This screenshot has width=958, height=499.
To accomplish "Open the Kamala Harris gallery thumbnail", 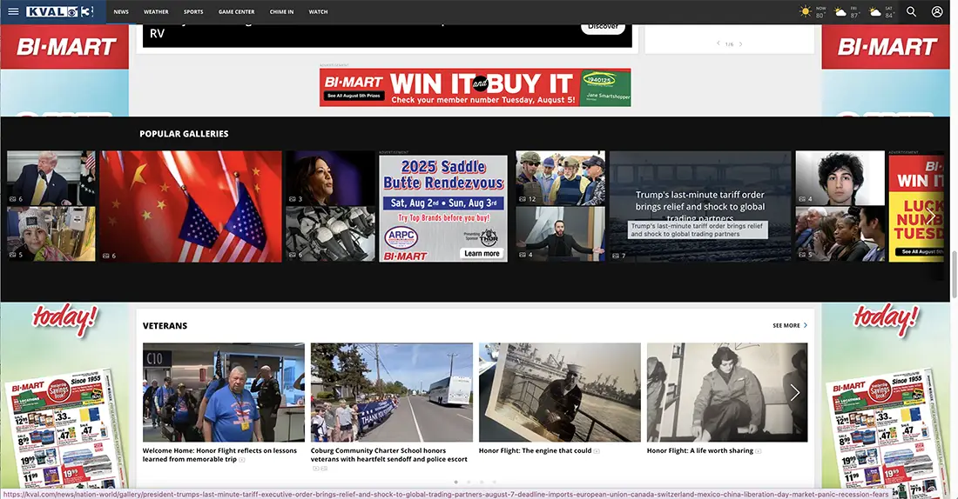I will pyautogui.click(x=331, y=178).
